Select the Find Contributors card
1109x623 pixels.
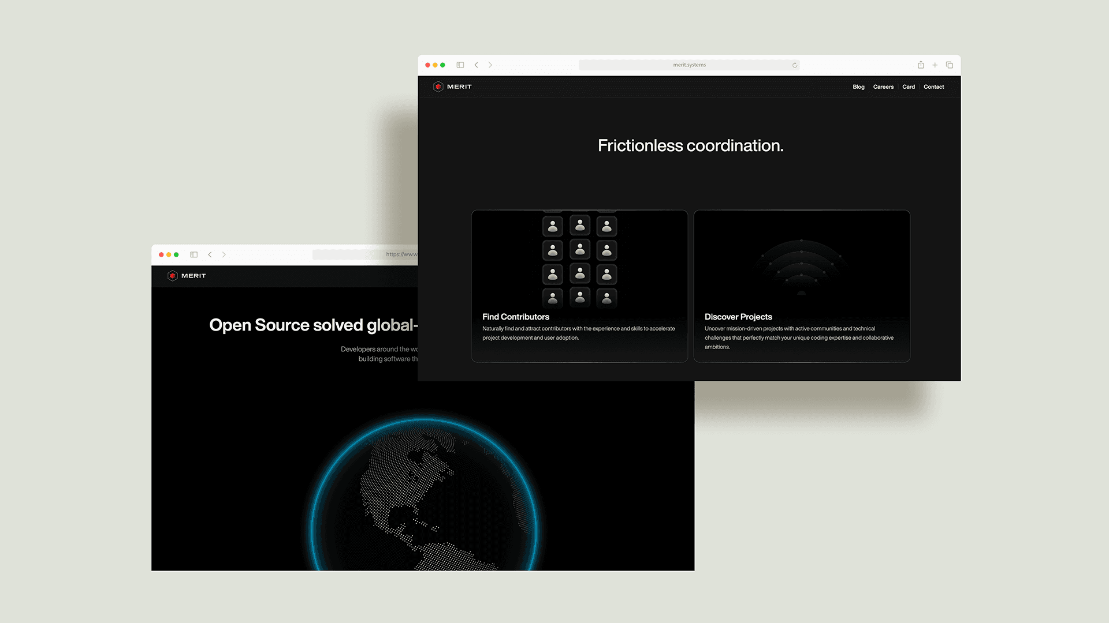pos(579,286)
